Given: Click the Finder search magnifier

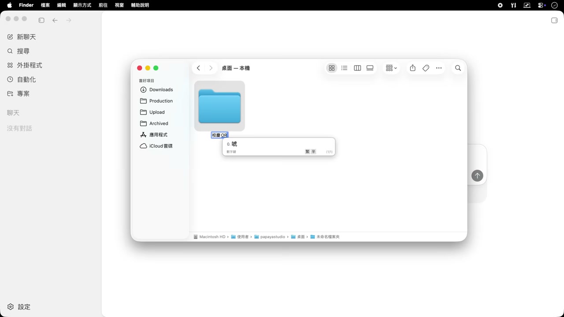Looking at the screenshot, I should (x=458, y=68).
